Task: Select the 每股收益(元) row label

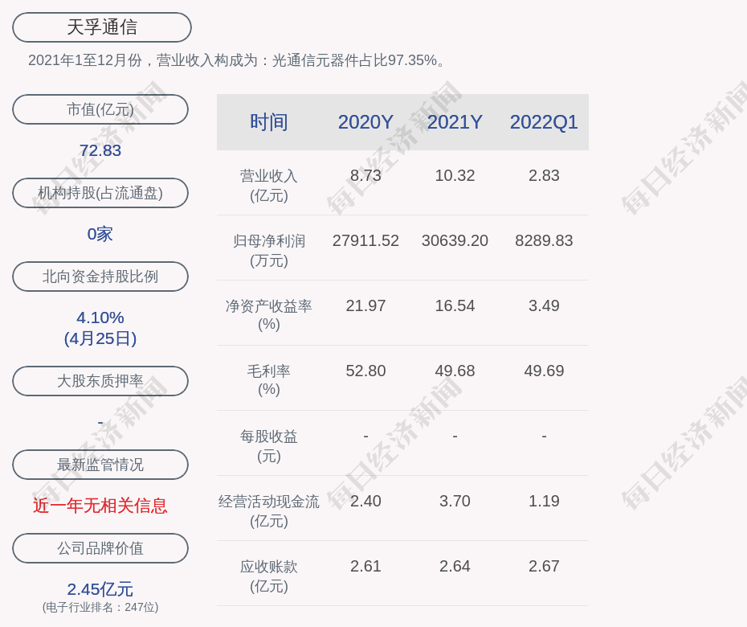Action: tap(269, 446)
